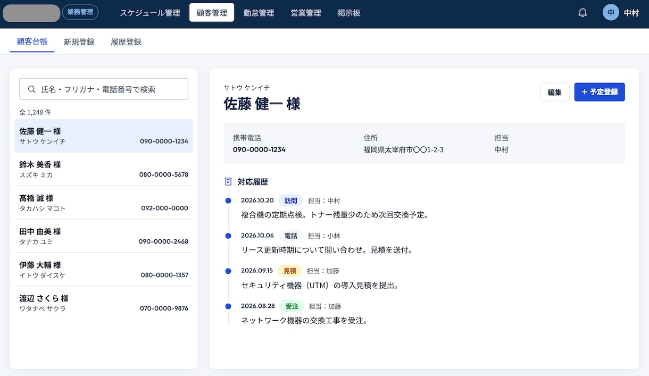
Task: Click the 複合機の定期点検 history note
Action: click(335, 215)
